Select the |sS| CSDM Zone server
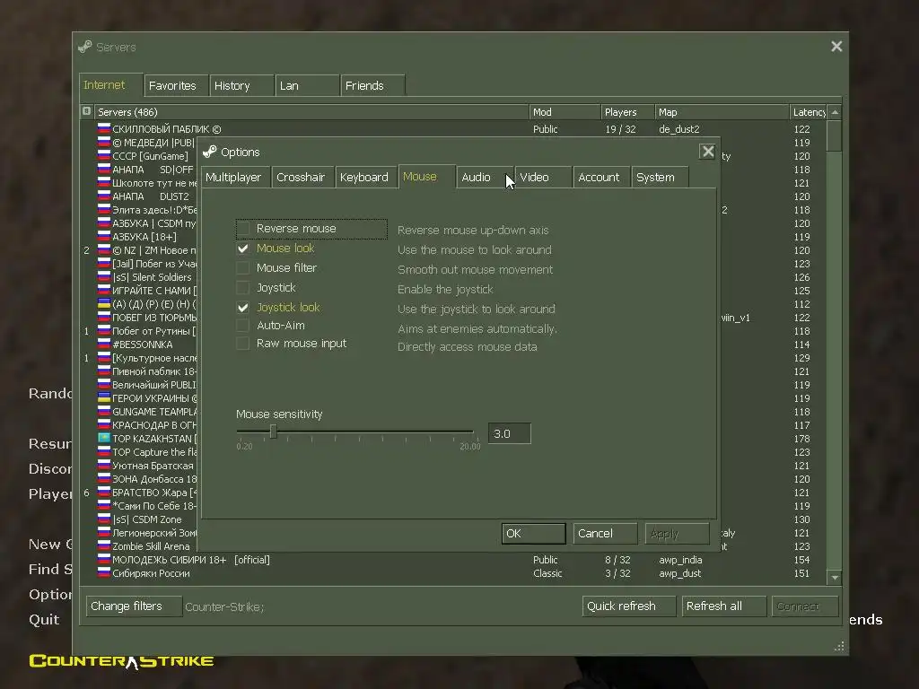Image resolution: width=919 pixels, height=689 pixels. click(146, 519)
